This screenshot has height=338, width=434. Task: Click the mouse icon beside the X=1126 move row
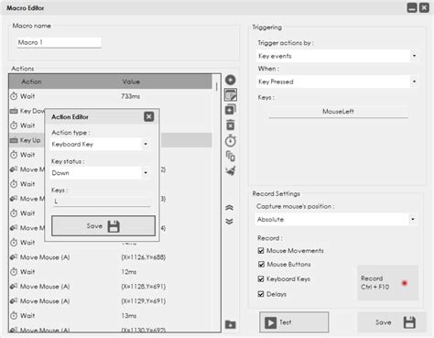coord(14,257)
